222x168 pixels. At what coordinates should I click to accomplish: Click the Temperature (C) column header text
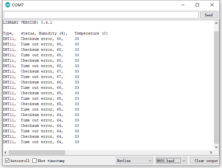(91, 33)
